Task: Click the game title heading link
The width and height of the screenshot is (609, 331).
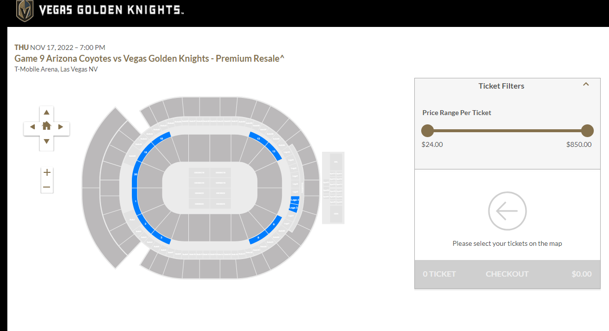Action: 150,58
